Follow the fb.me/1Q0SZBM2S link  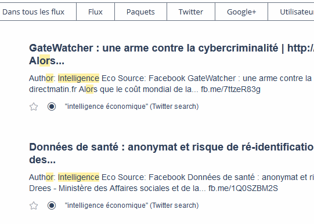[243, 188]
